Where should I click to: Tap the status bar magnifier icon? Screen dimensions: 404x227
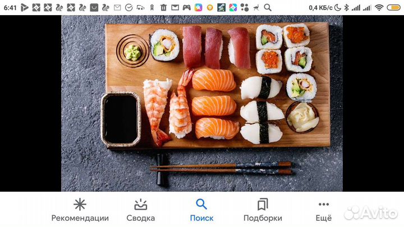(268, 8)
